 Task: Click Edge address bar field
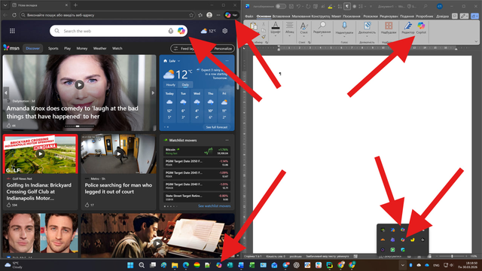(x=106, y=15)
